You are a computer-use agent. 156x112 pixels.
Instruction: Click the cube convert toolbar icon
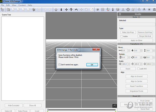pyautogui.click(x=34, y=10)
